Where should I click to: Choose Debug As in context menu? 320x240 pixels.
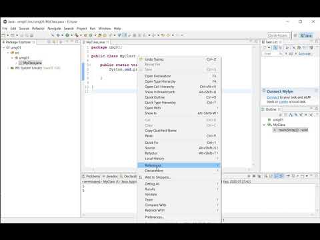179,184
